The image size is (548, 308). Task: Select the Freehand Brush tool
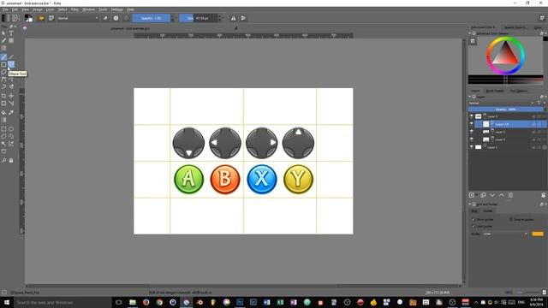point(3,57)
